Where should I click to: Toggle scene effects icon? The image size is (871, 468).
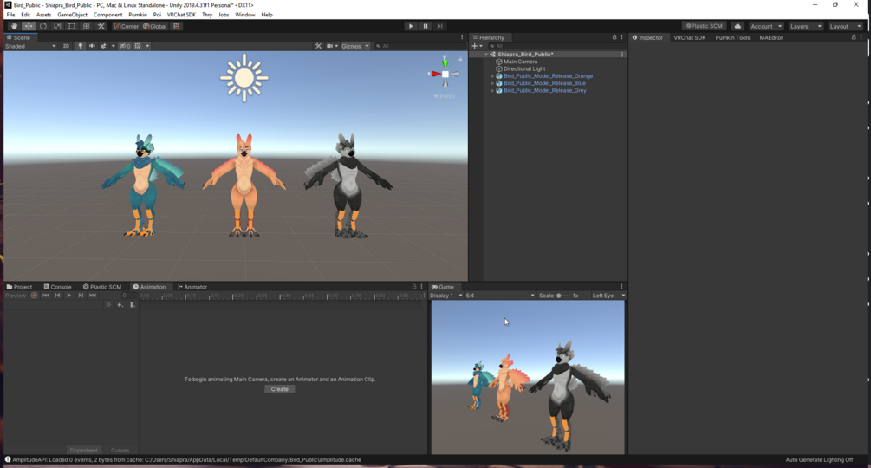pos(103,46)
